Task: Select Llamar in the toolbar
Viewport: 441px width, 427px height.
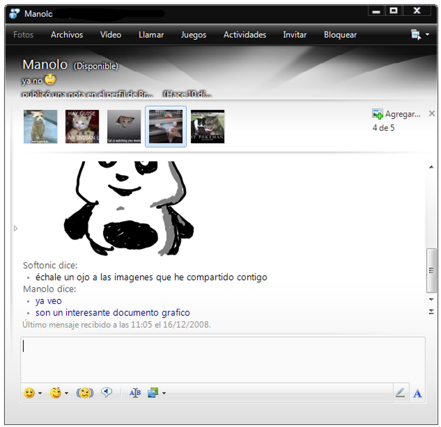Action: [151, 35]
